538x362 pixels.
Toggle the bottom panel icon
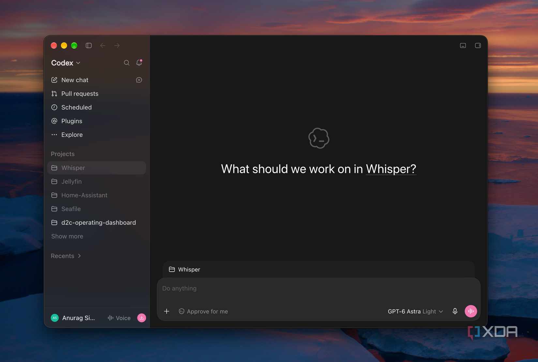(x=463, y=46)
